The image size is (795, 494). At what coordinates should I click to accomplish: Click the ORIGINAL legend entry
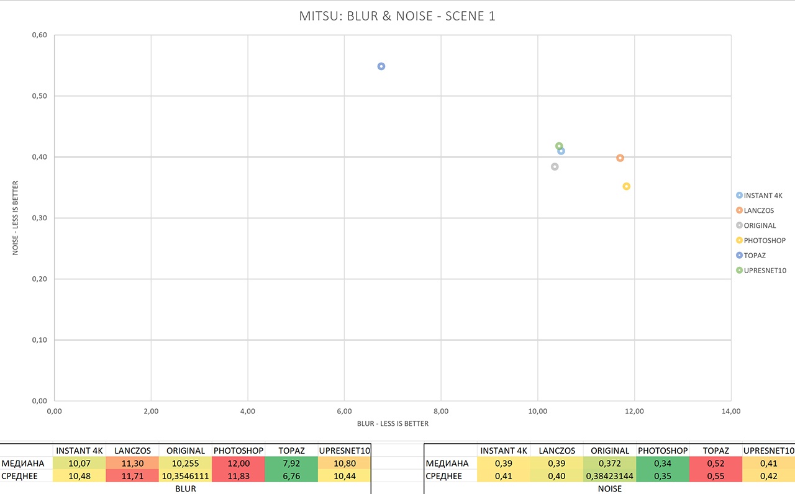pyautogui.click(x=756, y=225)
